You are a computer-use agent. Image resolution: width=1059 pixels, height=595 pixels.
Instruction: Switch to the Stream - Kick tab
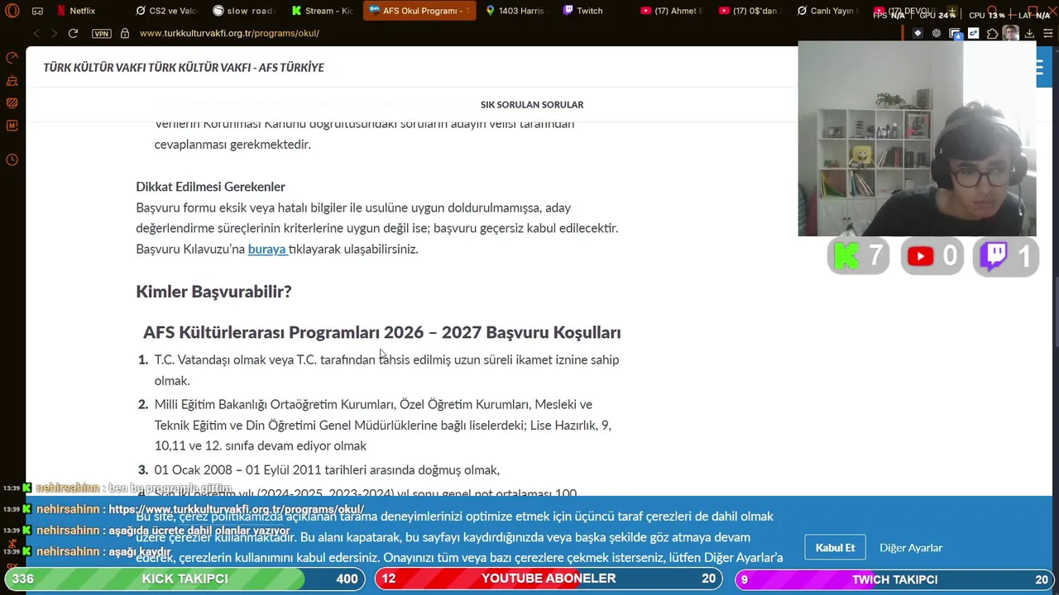322,11
